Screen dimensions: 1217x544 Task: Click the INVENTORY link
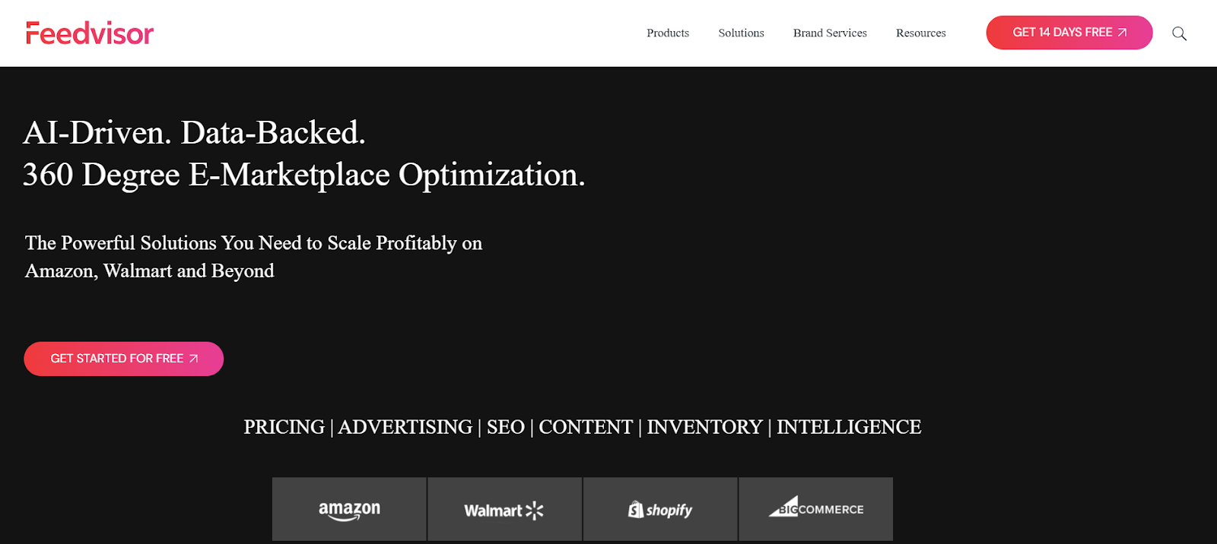coord(704,427)
